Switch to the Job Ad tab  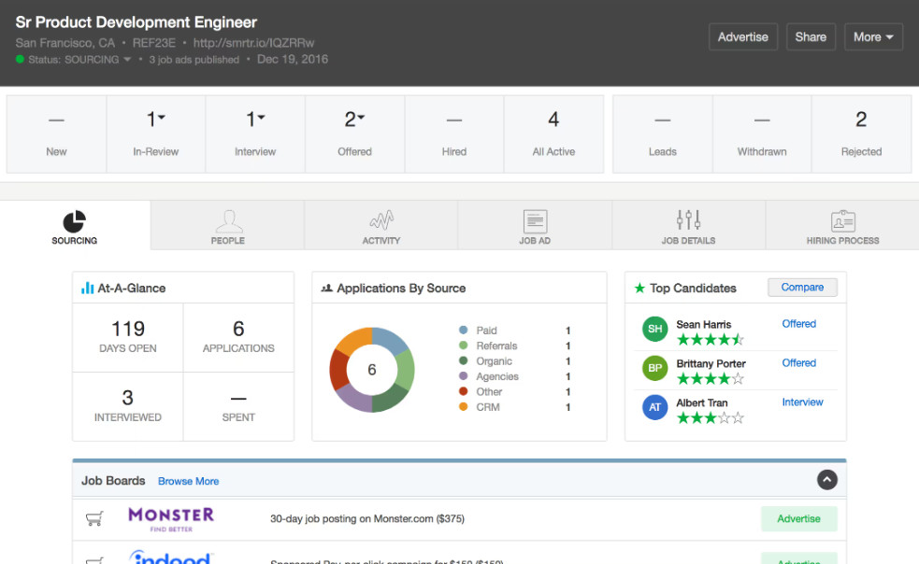point(534,224)
